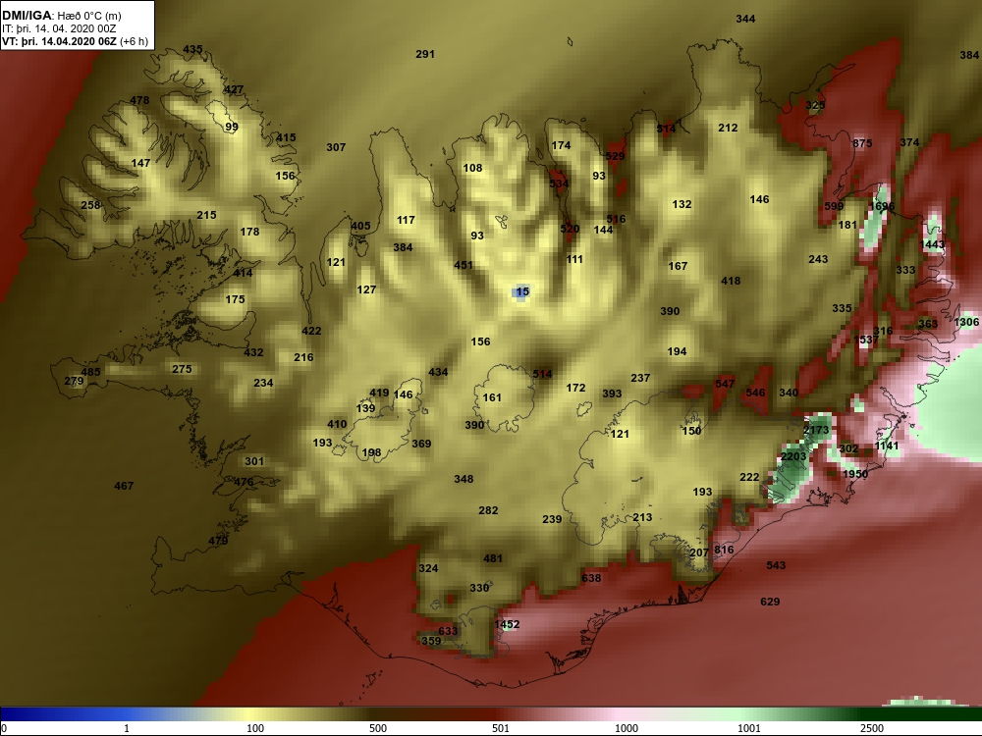The width and height of the screenshot is (982, 736).
Task: Click the map value 485
Action: coord(90,372)
